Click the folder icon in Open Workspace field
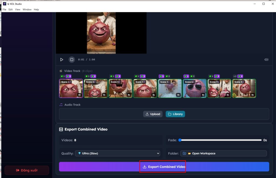The height and width of the screenshot is (178, 276). [x=184, y=154]
